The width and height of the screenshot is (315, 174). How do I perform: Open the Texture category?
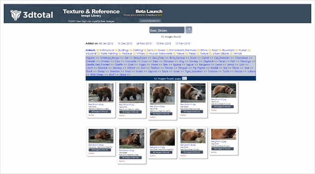click(204, 54)
